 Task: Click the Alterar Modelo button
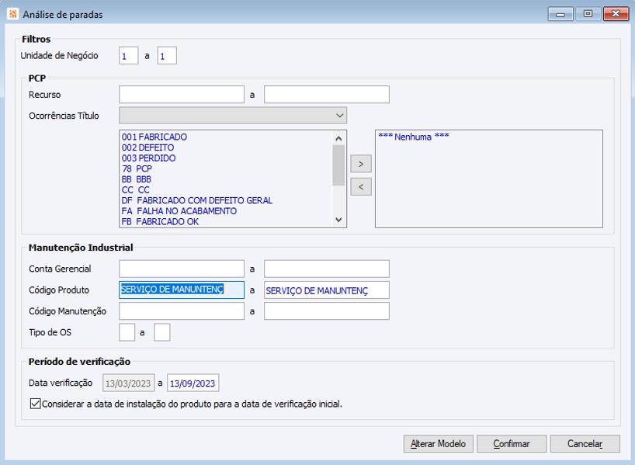[438, 443]
